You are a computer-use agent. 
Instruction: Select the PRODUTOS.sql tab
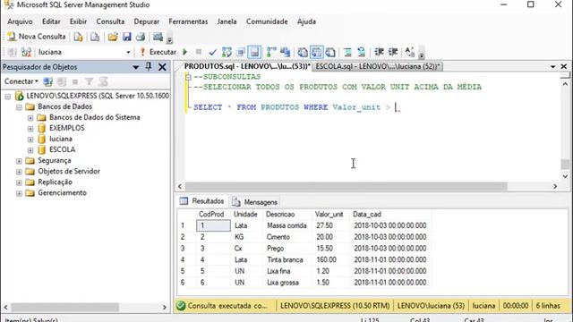pyautogui.click(x=247, y=66)
